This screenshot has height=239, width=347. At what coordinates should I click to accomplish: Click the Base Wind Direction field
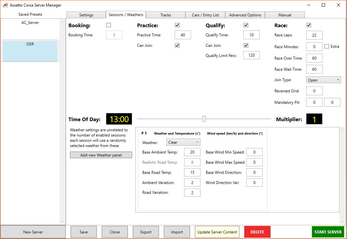pyautogui.click(x=254, y=172)
